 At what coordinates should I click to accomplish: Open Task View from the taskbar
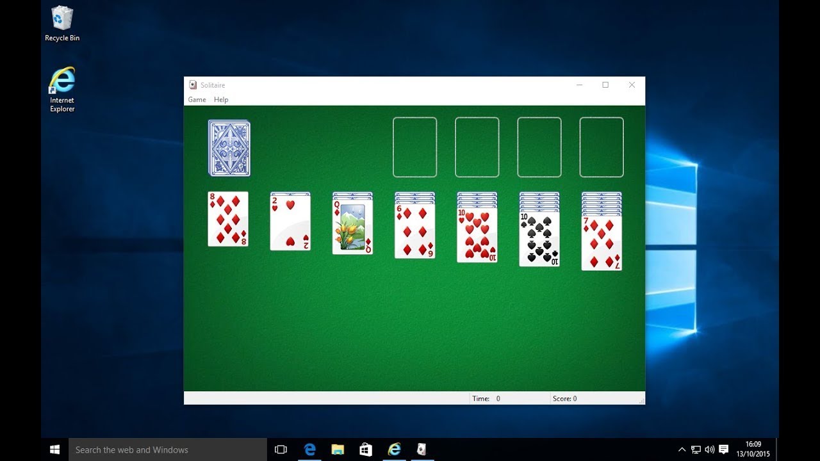pos(281,449)
